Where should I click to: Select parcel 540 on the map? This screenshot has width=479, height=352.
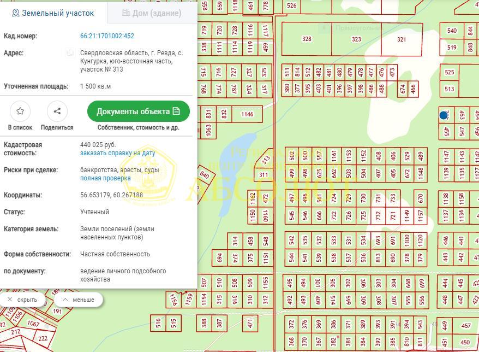[x=452, y=31]
